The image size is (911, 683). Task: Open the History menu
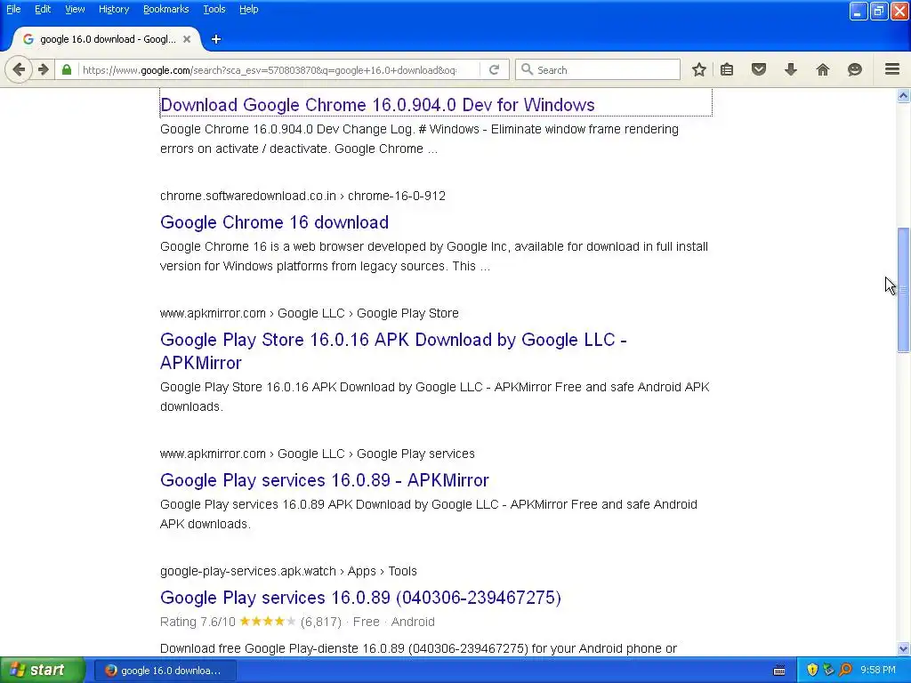point(113,9)
